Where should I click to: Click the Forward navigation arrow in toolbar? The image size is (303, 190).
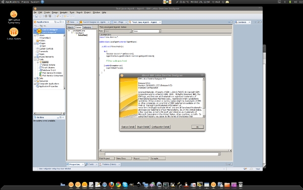coord(71,16)
